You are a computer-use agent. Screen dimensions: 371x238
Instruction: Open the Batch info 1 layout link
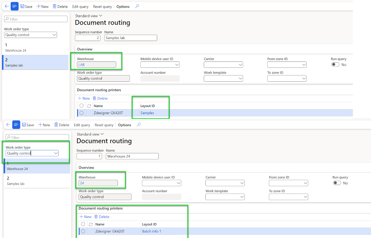[x=151, y=231]
